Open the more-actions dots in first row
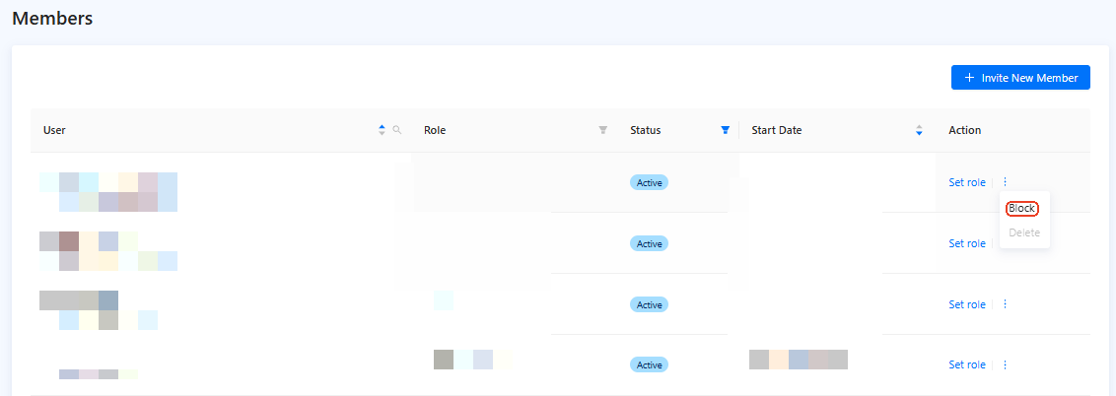This screenshot has height=396, width=1116. [x=1005, y=182]
